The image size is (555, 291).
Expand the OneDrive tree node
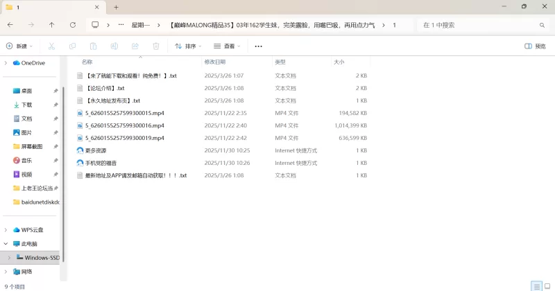[6, 63]
